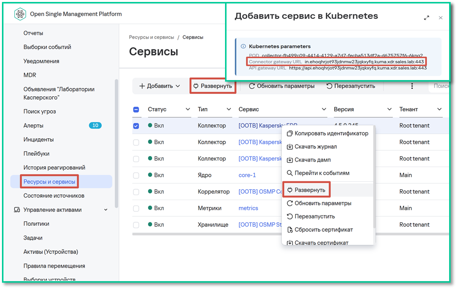Click the context menu vertical scrollbar
Viewport: 457px width, 289px height.
coord(374,177)
